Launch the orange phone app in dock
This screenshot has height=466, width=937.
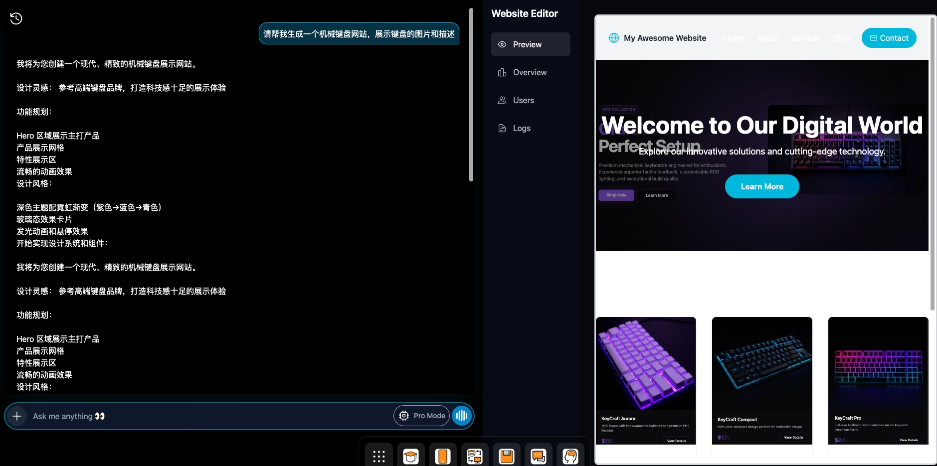coord(443,456)
